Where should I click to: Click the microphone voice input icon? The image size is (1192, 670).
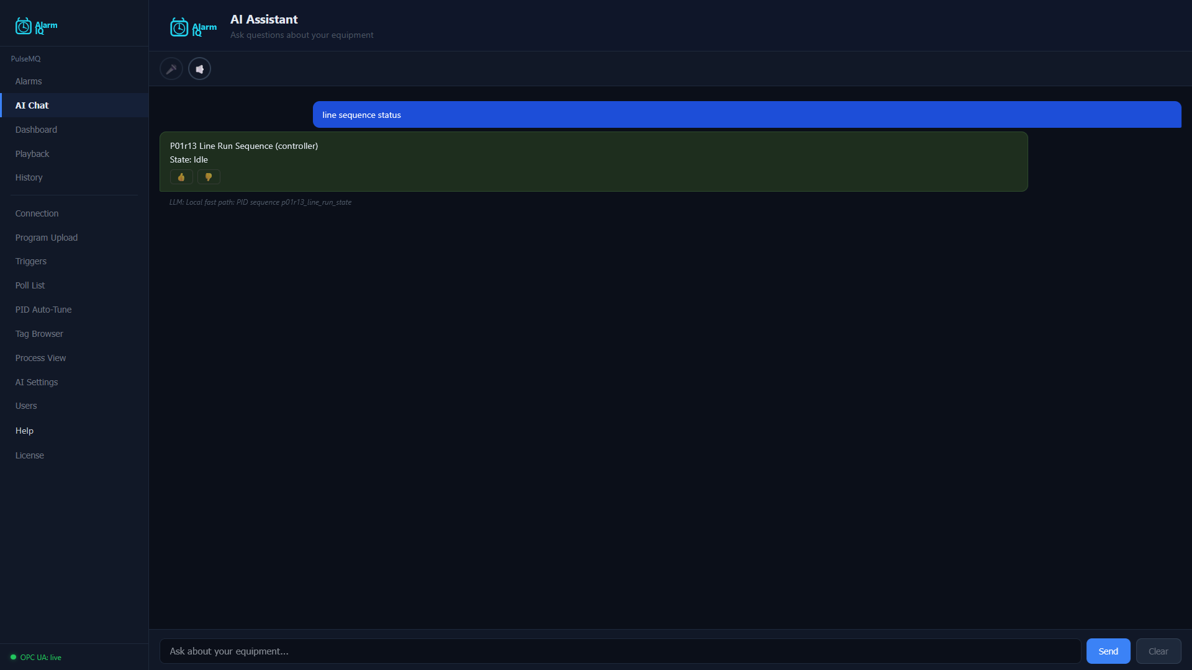(x=171, y=69)
